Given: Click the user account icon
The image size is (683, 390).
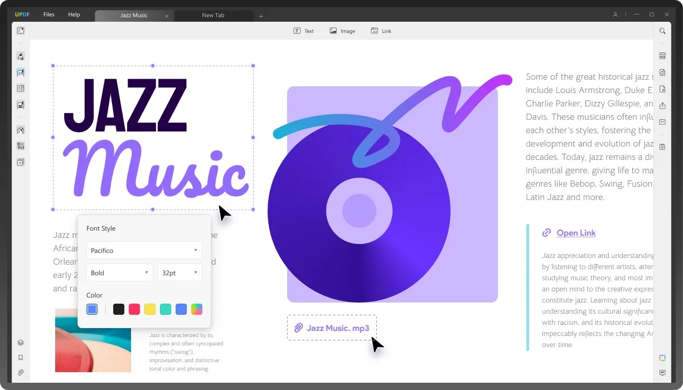Looking at the screenshot, I should pyautogui.click(x=616, y=14).
